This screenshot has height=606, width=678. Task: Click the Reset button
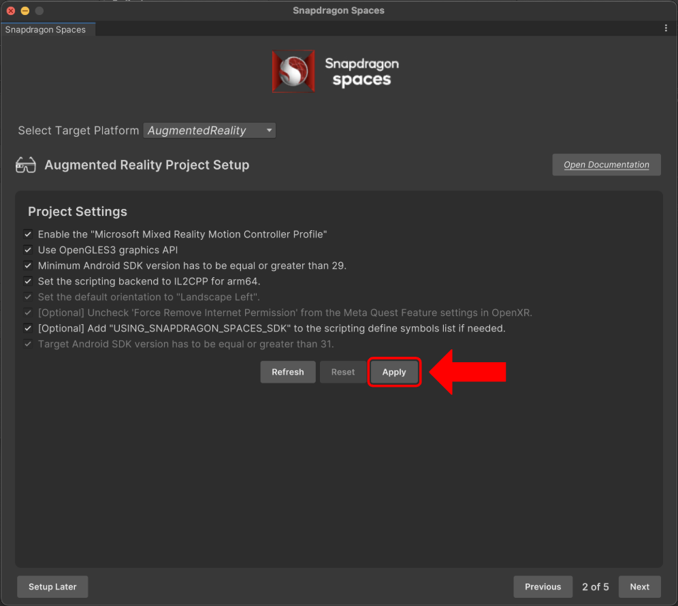(x=343, y=372)
